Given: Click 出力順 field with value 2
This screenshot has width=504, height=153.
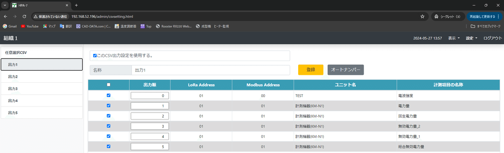Looking at the screenshot, I should [x=150, y=116].
